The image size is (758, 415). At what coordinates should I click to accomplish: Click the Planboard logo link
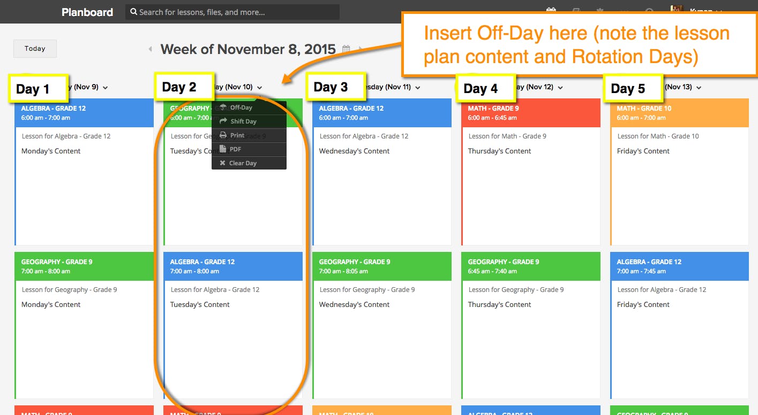tap(87, 12)
